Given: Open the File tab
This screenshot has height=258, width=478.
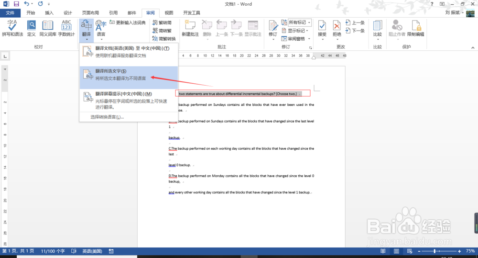Looking at the screenshot, I should [10, 13].
